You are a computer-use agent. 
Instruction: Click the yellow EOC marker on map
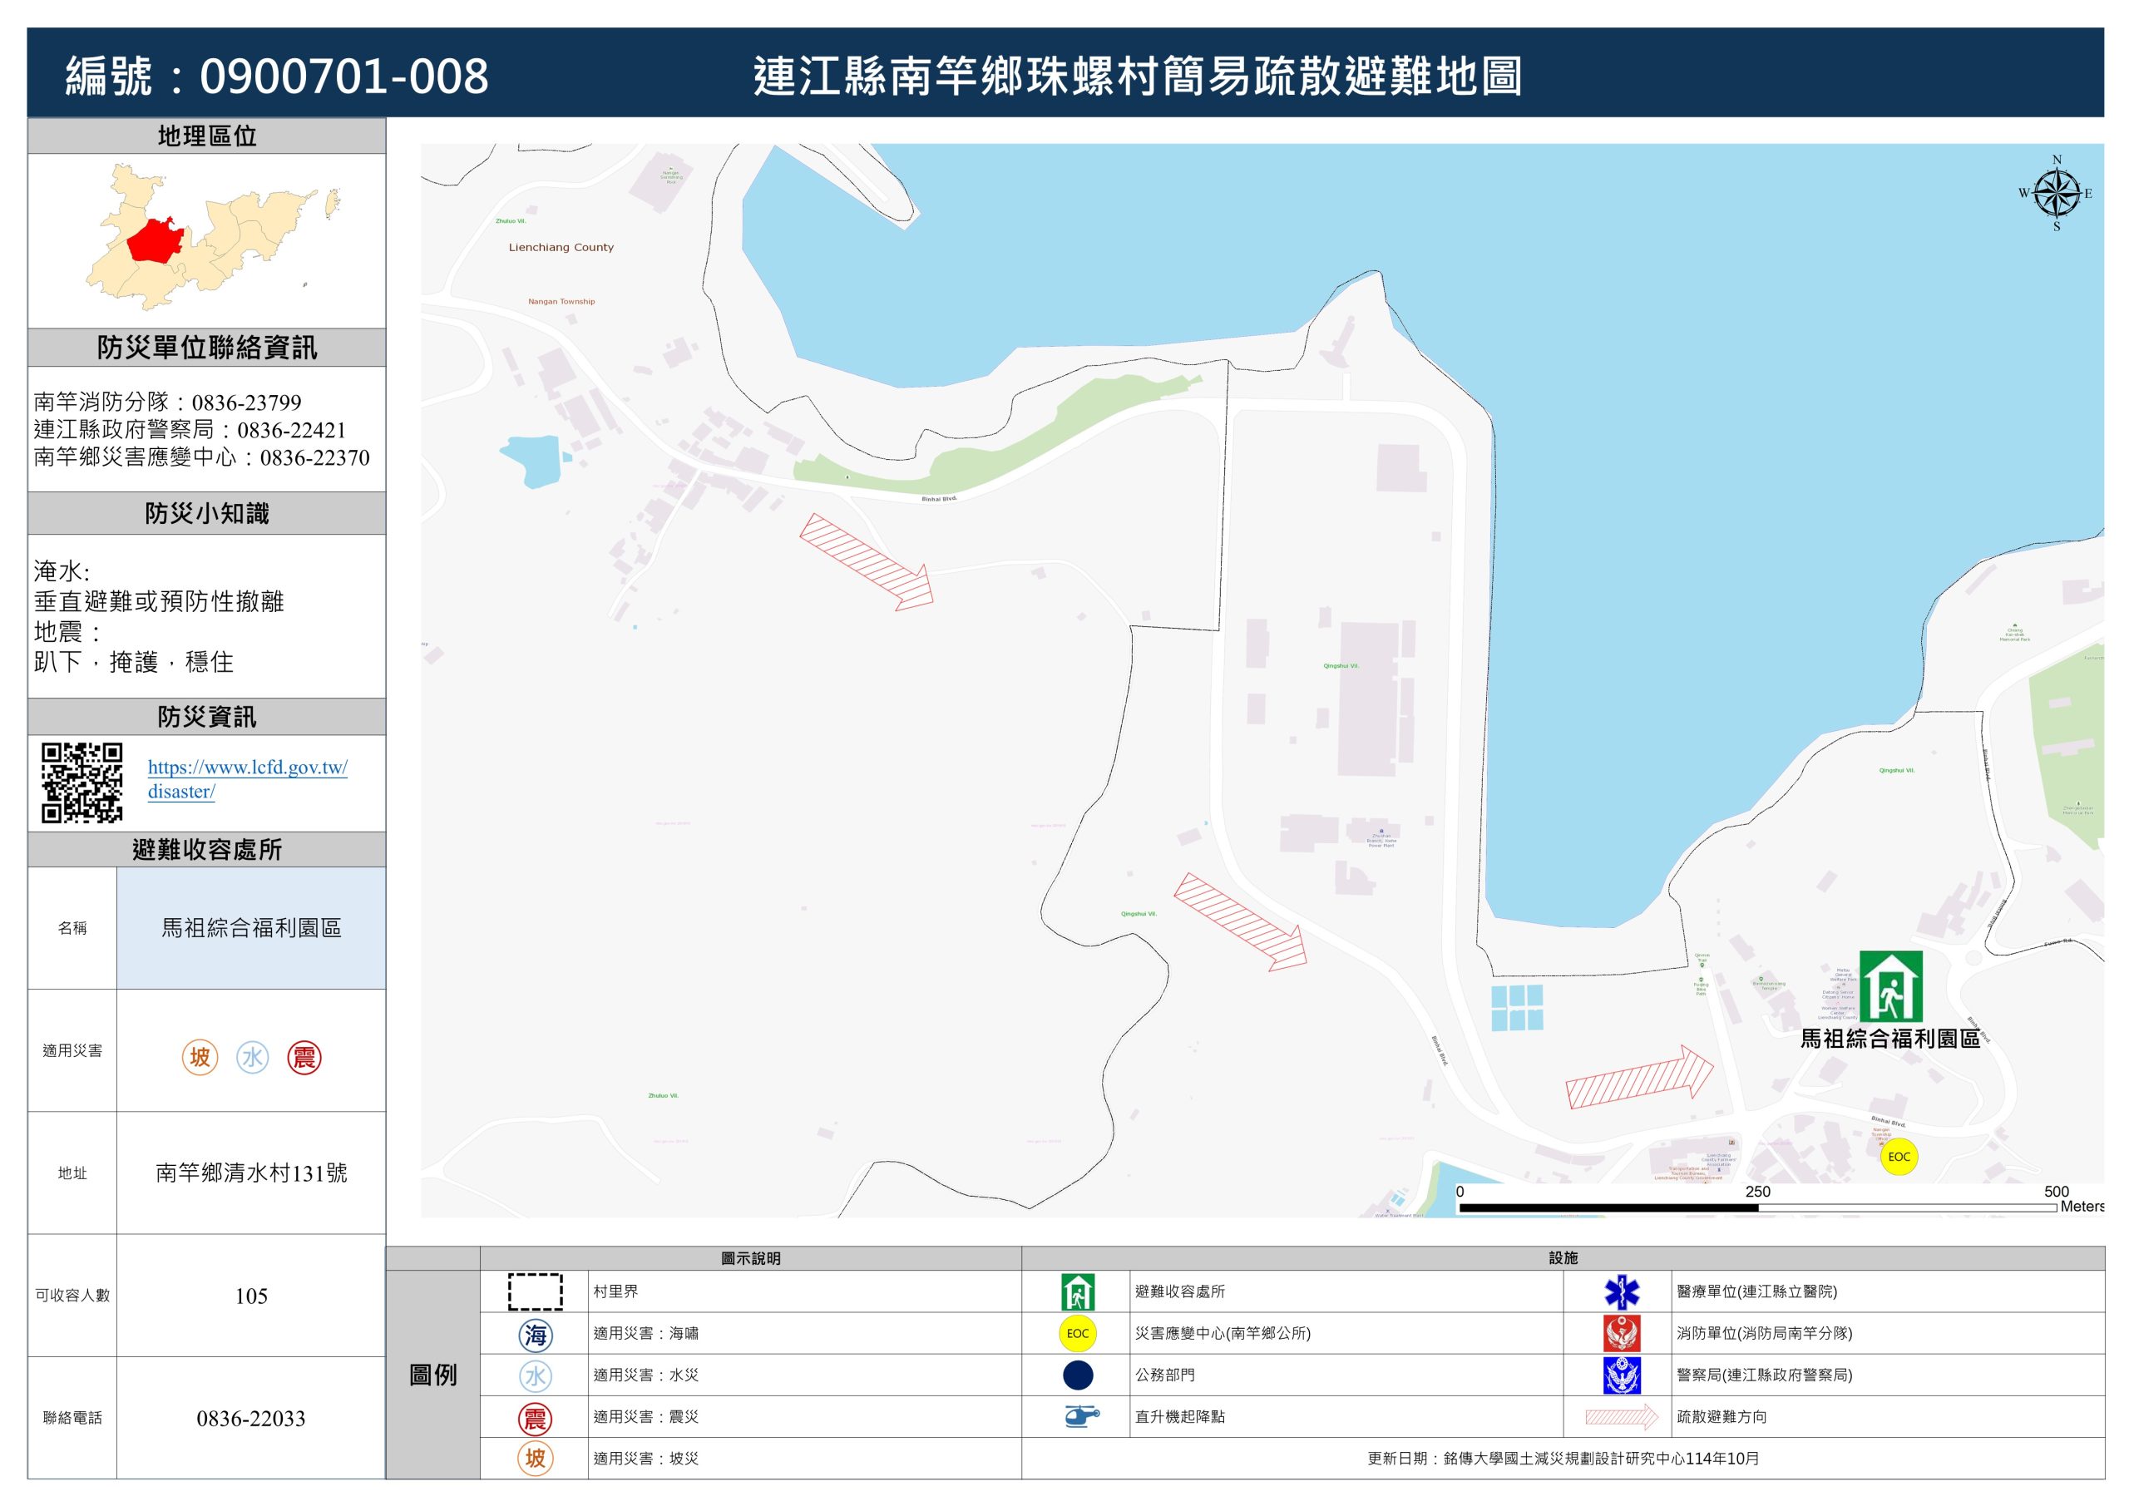point(1898,1157)
